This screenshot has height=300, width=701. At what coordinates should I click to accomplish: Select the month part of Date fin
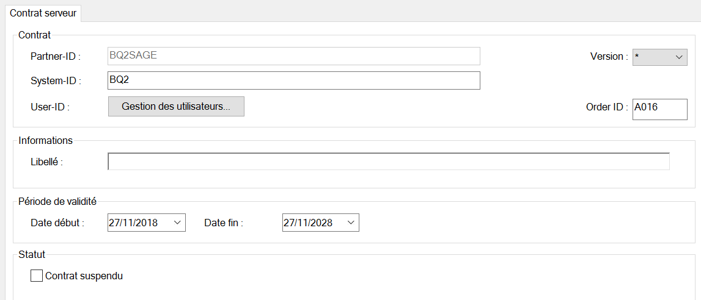pos(303,223)
